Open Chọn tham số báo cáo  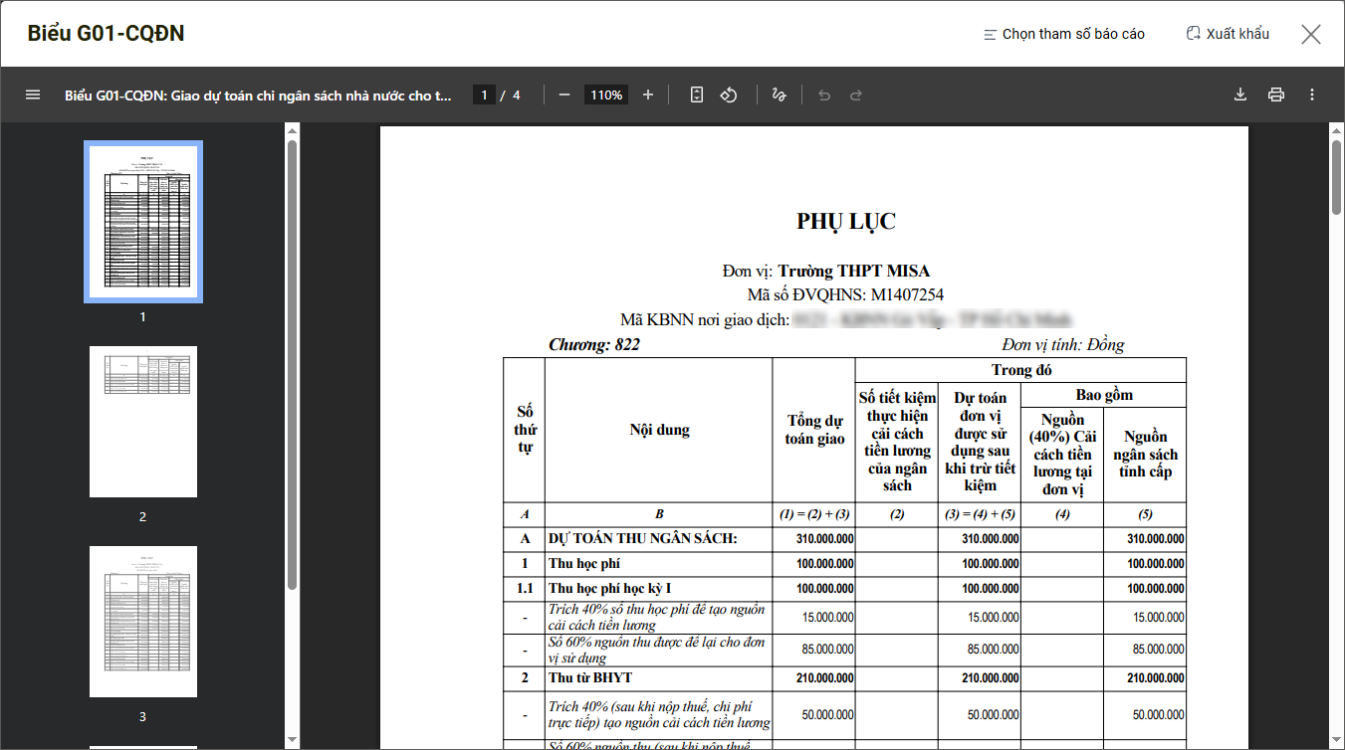coord(1063,34)
